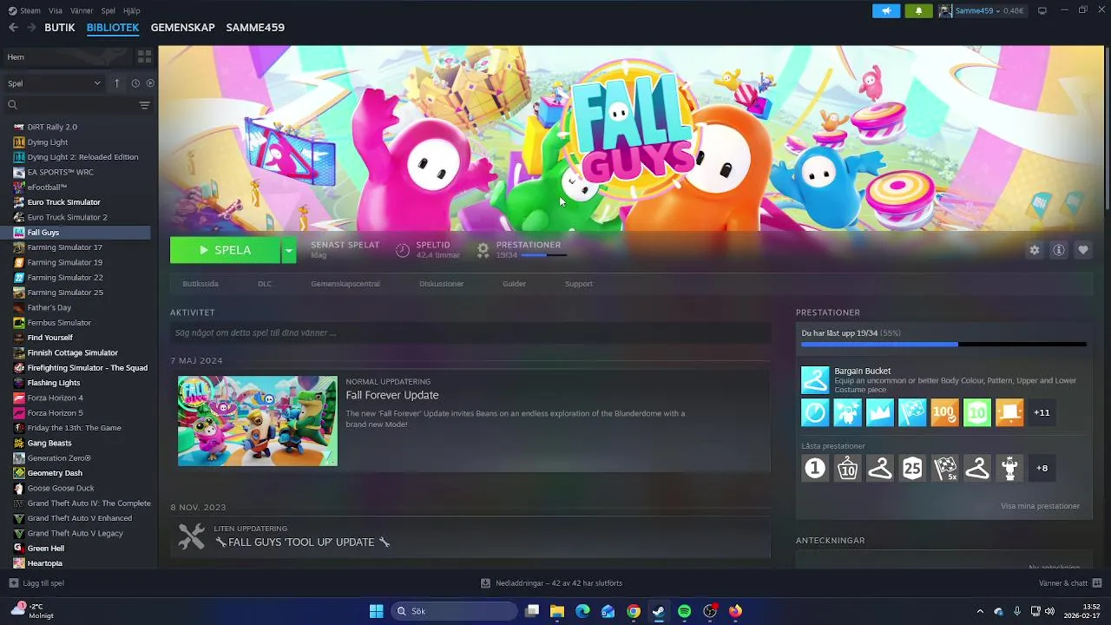This screenshot has width=1111, height=625.
Task: Select locked trophy figure achievement icon
Action: pos(1009,469)
